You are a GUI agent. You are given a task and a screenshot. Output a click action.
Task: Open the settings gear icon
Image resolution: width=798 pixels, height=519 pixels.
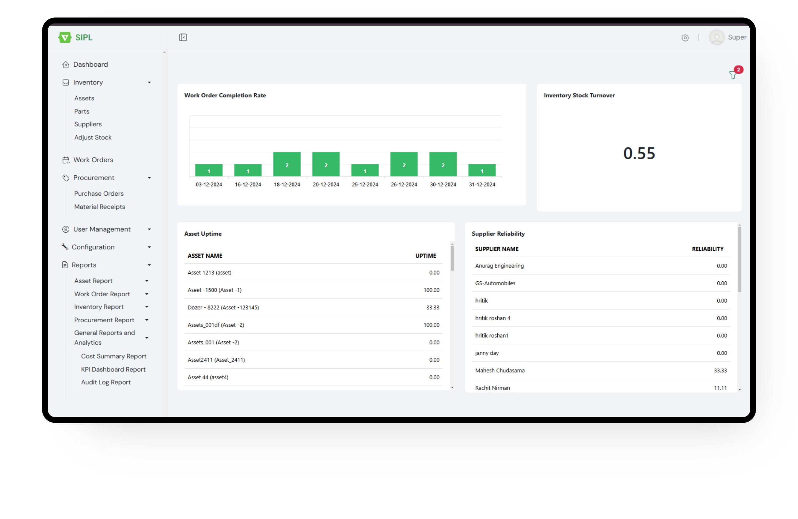(685, 38)
